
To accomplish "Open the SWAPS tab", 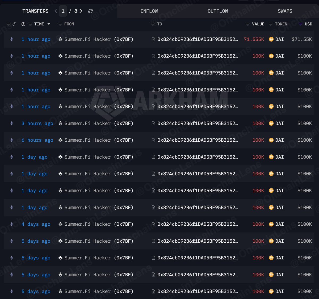I will (285, 11).
